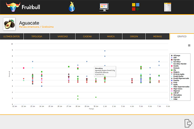Click the Aguacate product title
194x129 pixels.
(x=29, y=23)
